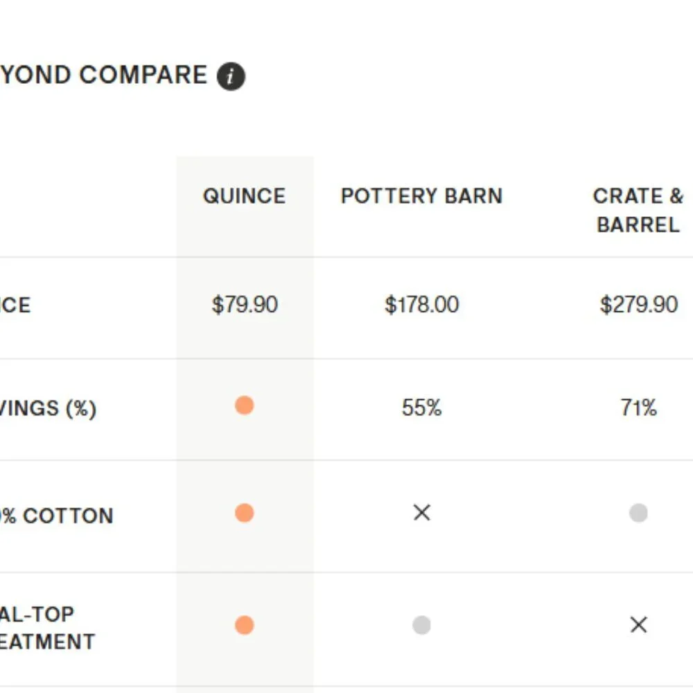Viewport: 693px width, 693px height.
Task: Click Crate & Barrel's X mark in Treatment row
Action: (x=638, y=625)
